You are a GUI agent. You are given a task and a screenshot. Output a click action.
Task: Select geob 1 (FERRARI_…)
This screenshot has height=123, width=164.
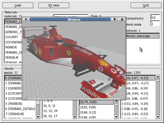pyautogui.click(x=13, y=83)
